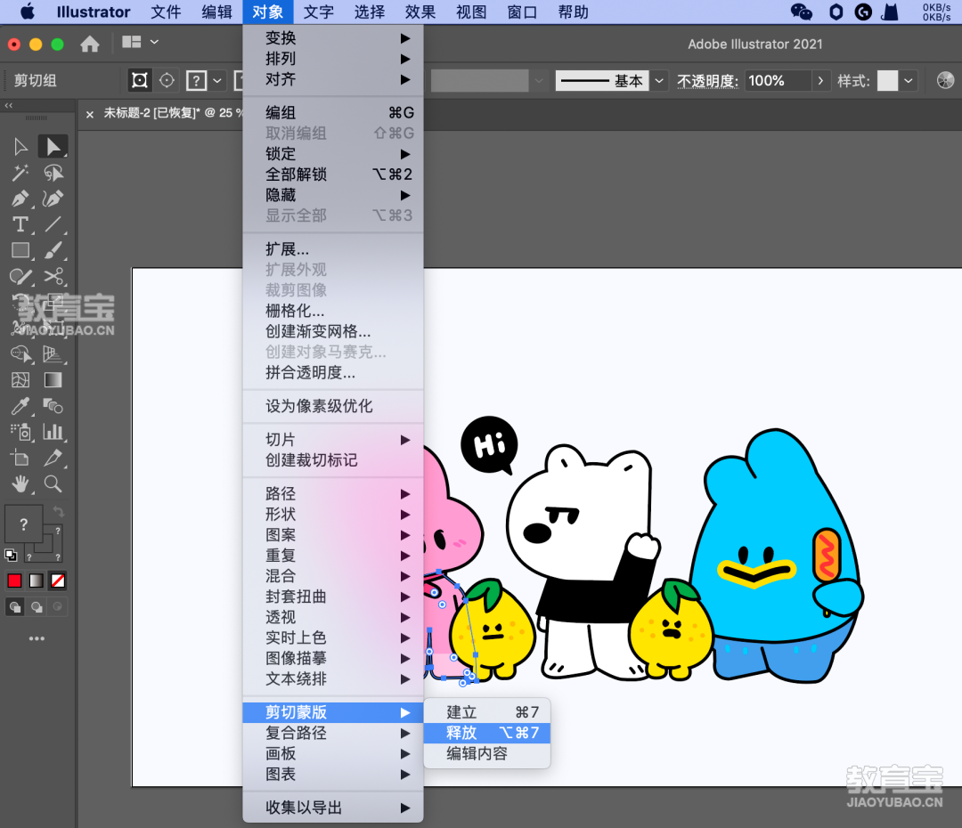
Task: Select the Column Graph tool
Action: [53, 432]
